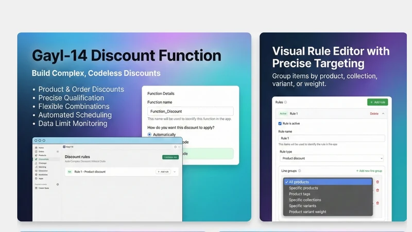Click the badge icon to the right of Orders

point(58,152)
